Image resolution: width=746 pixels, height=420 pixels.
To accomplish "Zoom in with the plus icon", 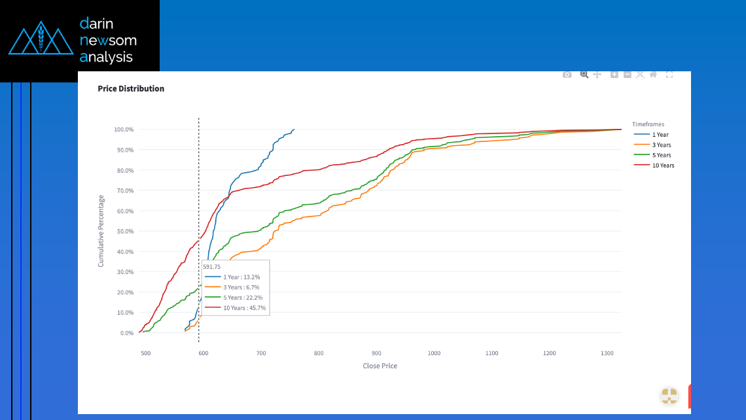I will pyautogui.click(x=614, y=75).
